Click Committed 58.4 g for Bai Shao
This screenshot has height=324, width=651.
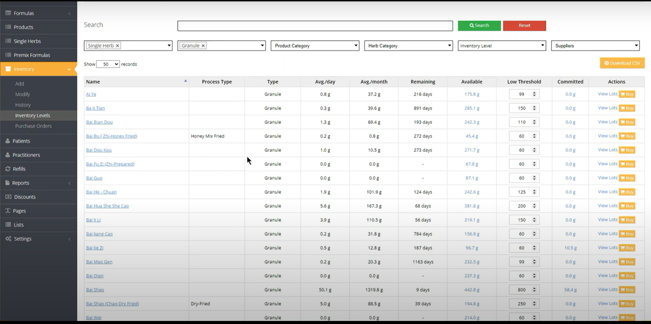[x=570, y=290]
